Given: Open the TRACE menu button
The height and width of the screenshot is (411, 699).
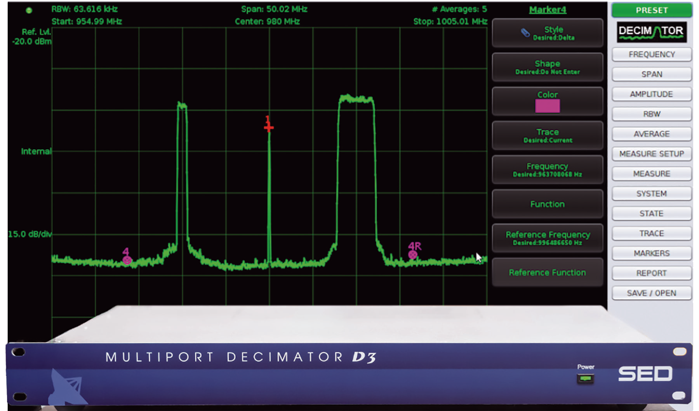Looking at the screenshot, I should (x=652, y=233).
